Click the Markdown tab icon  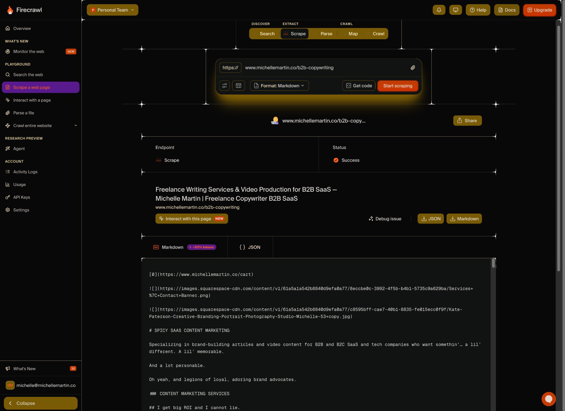[x=156, y=247]
